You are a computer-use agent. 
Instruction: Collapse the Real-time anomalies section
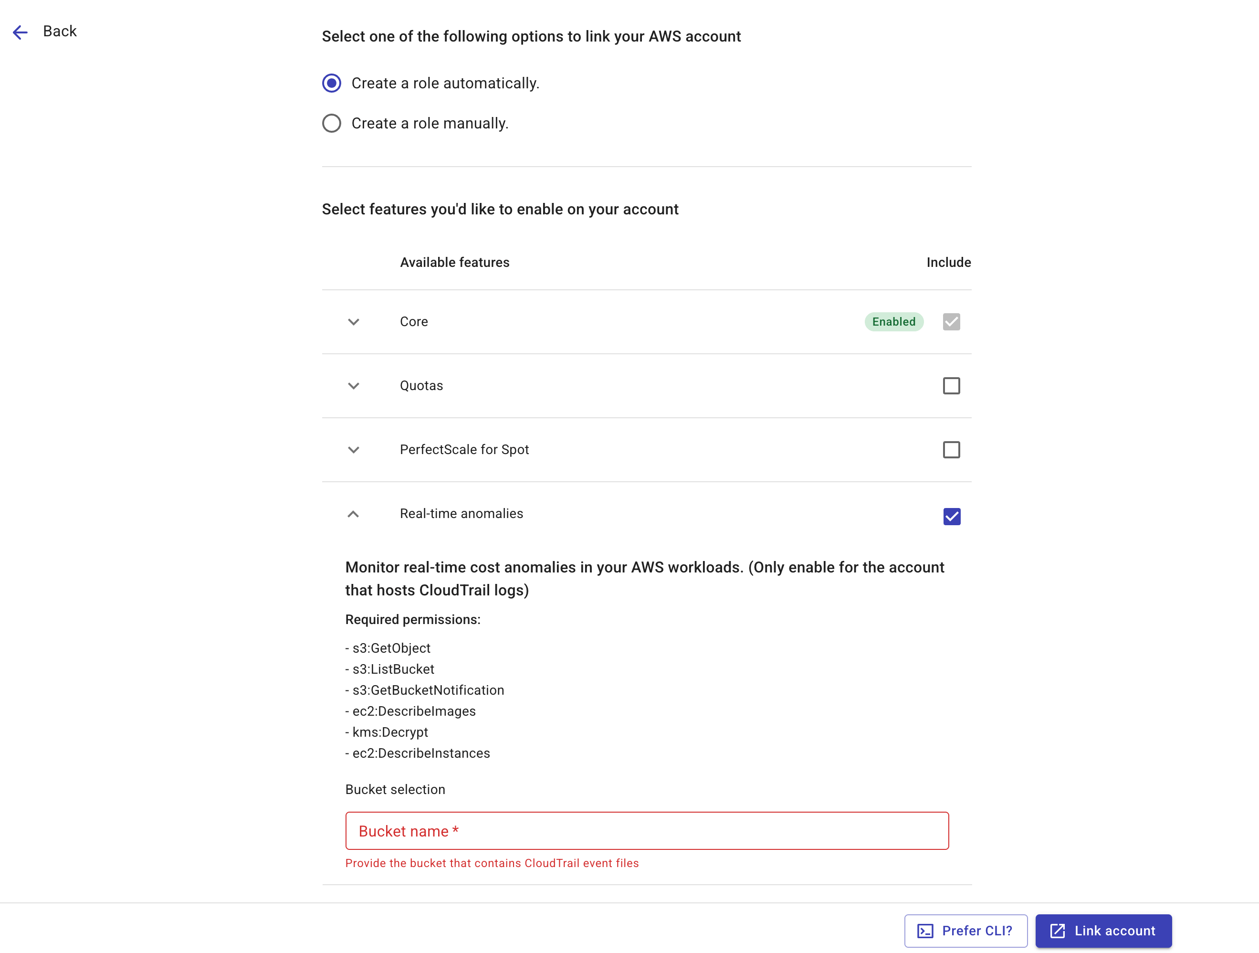[x=354, y=514]
